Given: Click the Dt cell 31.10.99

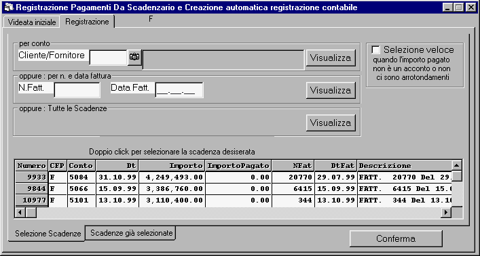Looking at the screenshot, I should pyautogui.click(x=117, y=177).
